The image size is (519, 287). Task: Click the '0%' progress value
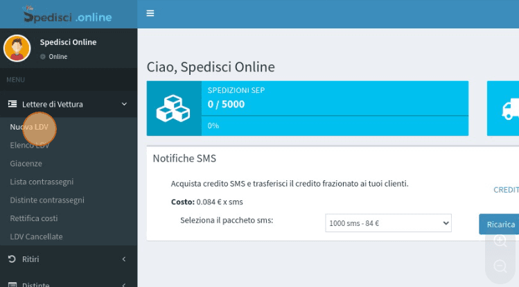point(213,125)
